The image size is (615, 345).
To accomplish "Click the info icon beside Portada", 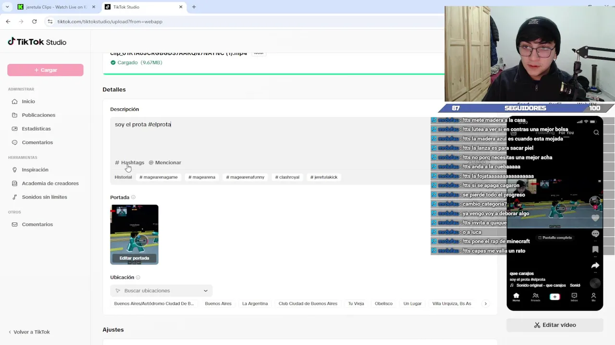I will point(133,197).
